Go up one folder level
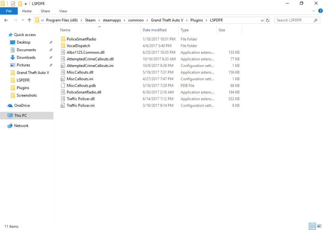 (29, 20)
